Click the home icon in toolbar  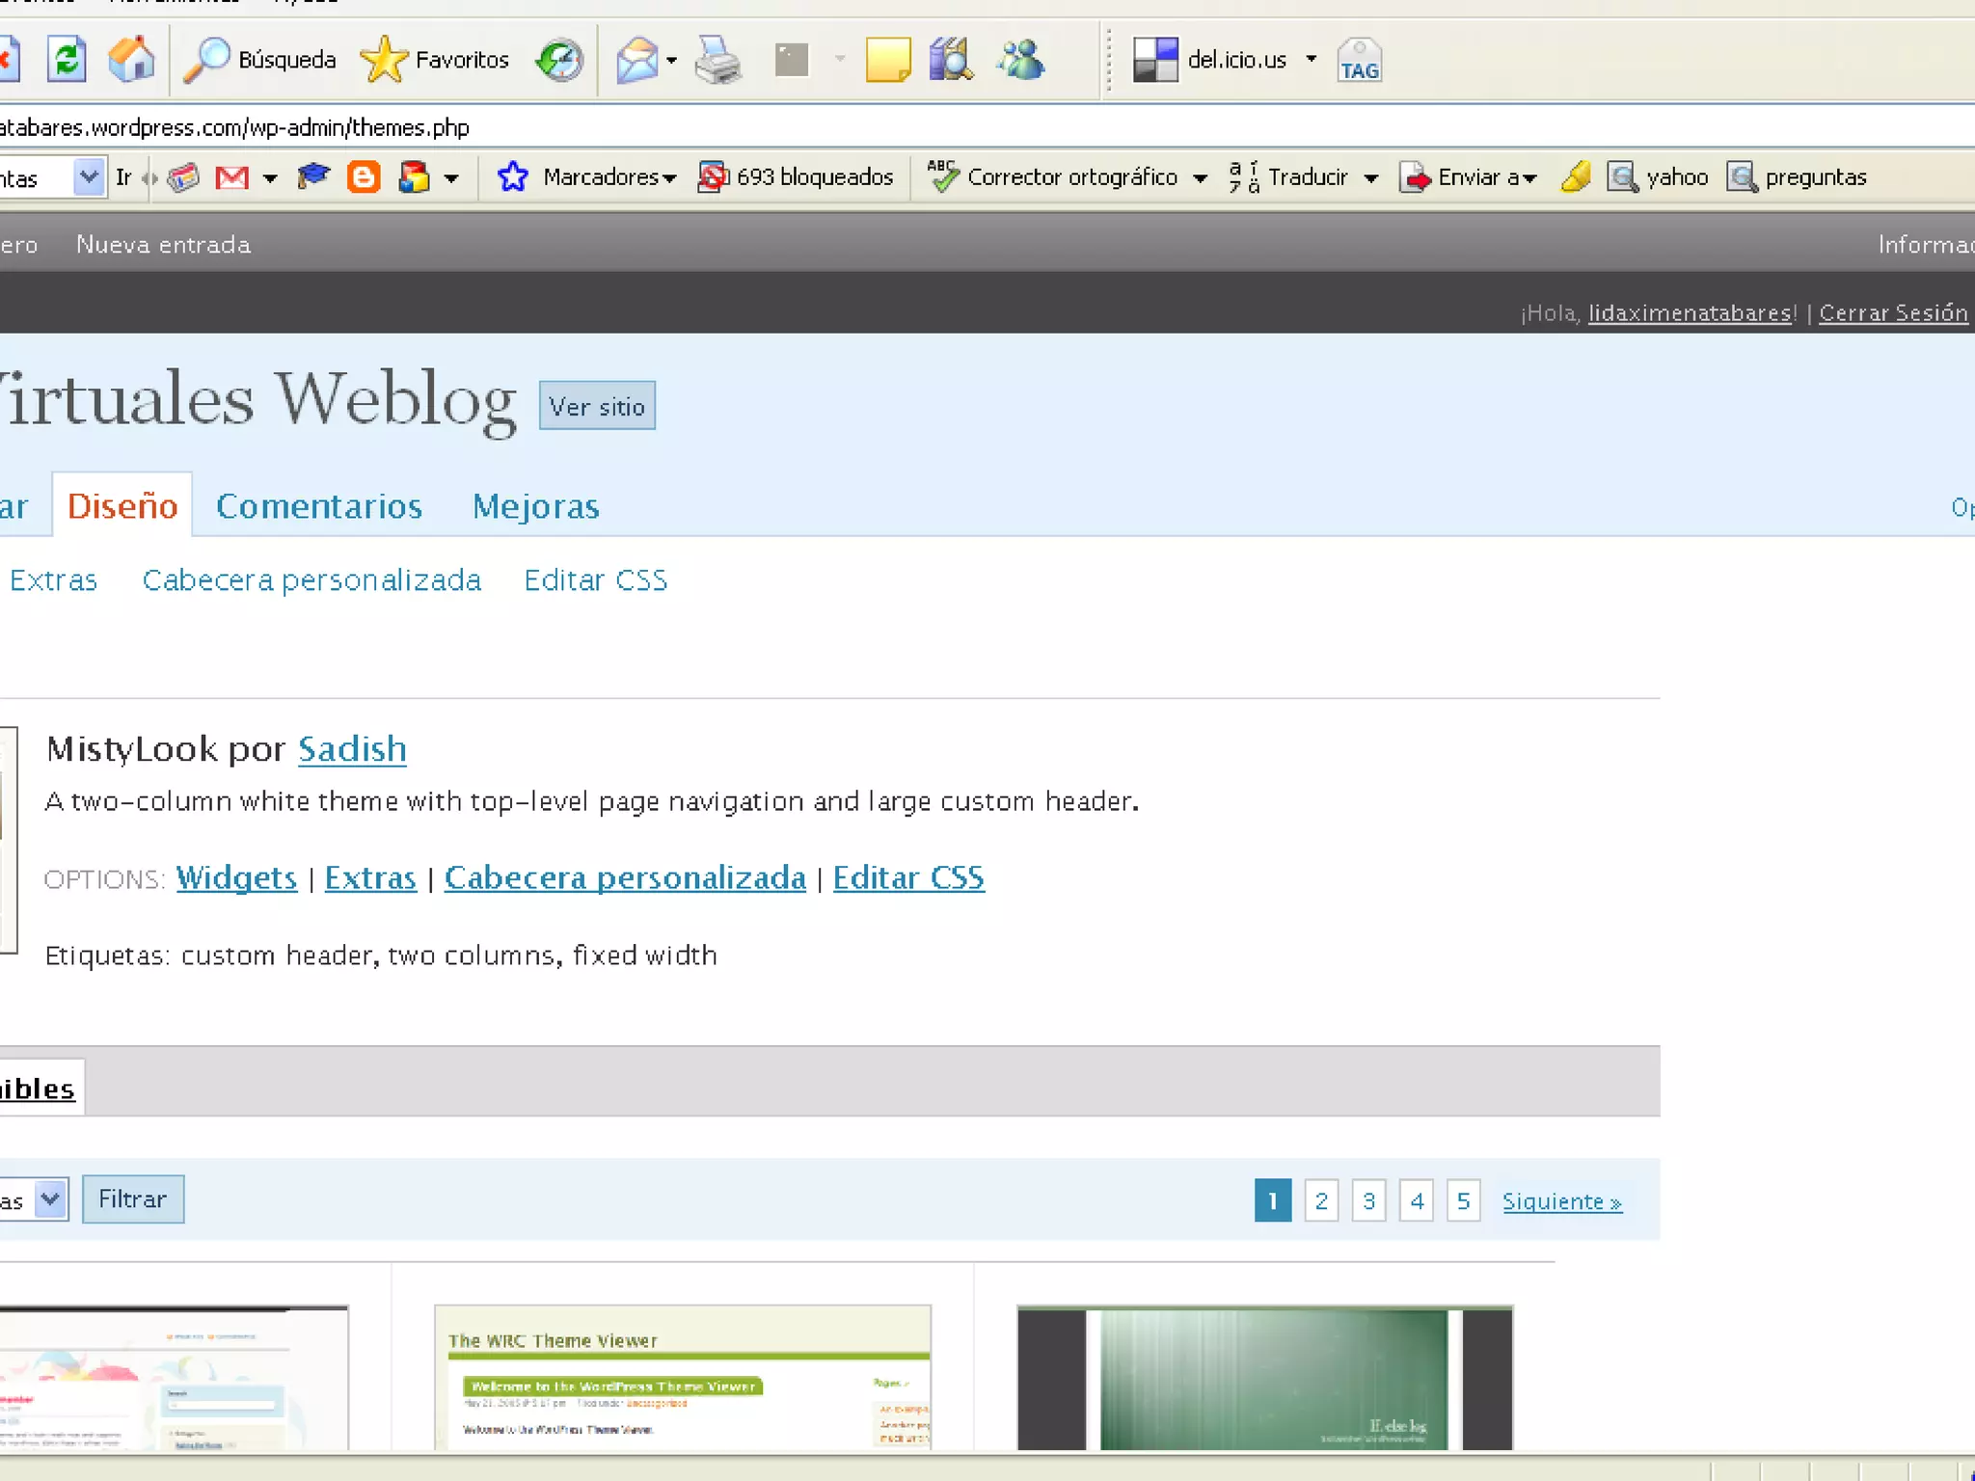131,60
